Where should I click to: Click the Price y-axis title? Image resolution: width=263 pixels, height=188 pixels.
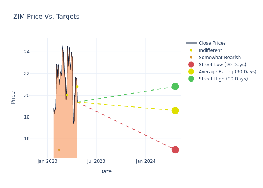tap(13, 97)
